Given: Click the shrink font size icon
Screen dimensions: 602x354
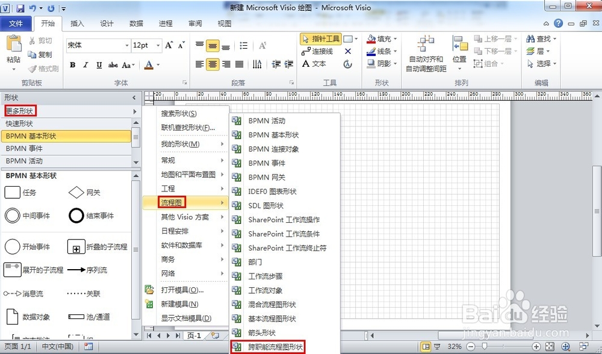Looking at the screenshot, I should pos(182,45).
